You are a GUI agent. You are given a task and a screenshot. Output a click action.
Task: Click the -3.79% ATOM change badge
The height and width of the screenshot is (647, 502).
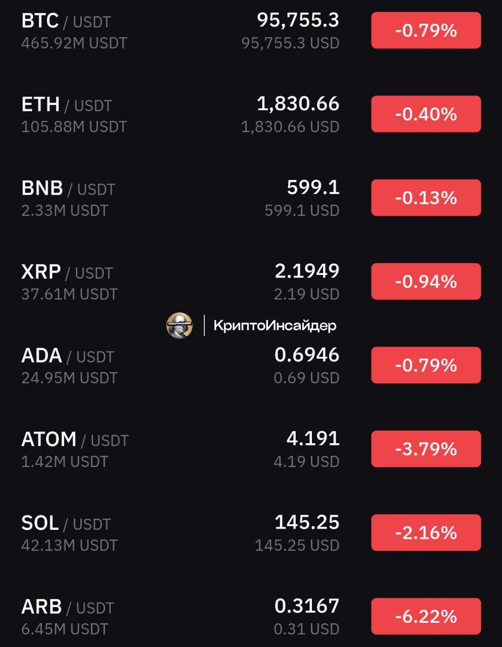coord(426,449)
